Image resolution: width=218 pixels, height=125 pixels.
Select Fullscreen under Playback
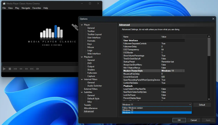92,73
